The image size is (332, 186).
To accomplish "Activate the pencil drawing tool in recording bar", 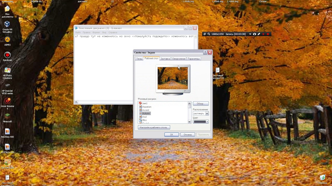I will [x=259, y=34].
